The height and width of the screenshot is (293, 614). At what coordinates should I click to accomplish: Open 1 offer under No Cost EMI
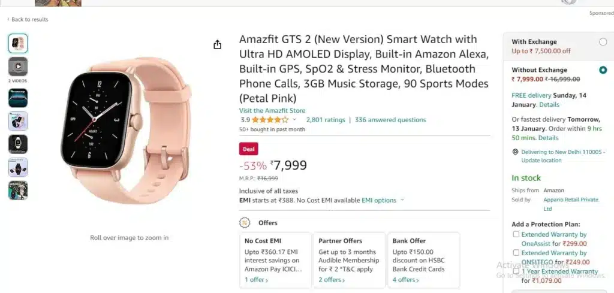257,280
